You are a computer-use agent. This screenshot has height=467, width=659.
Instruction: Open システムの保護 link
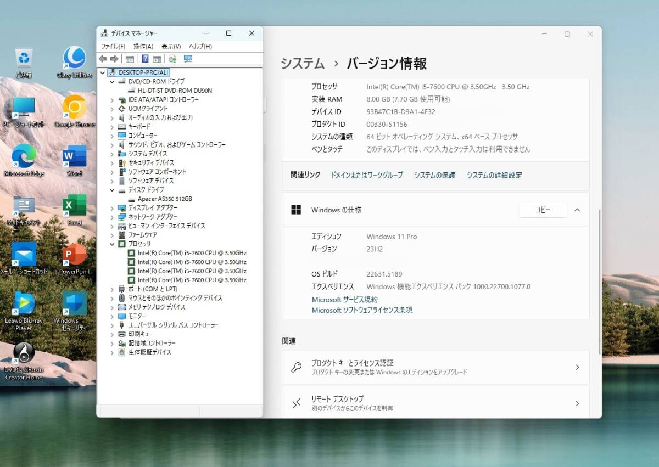pos(435,175)
